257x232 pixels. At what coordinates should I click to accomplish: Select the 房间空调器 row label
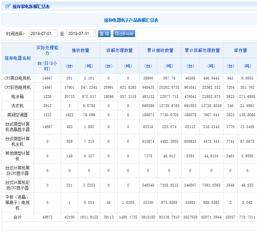tap(18, 115)
